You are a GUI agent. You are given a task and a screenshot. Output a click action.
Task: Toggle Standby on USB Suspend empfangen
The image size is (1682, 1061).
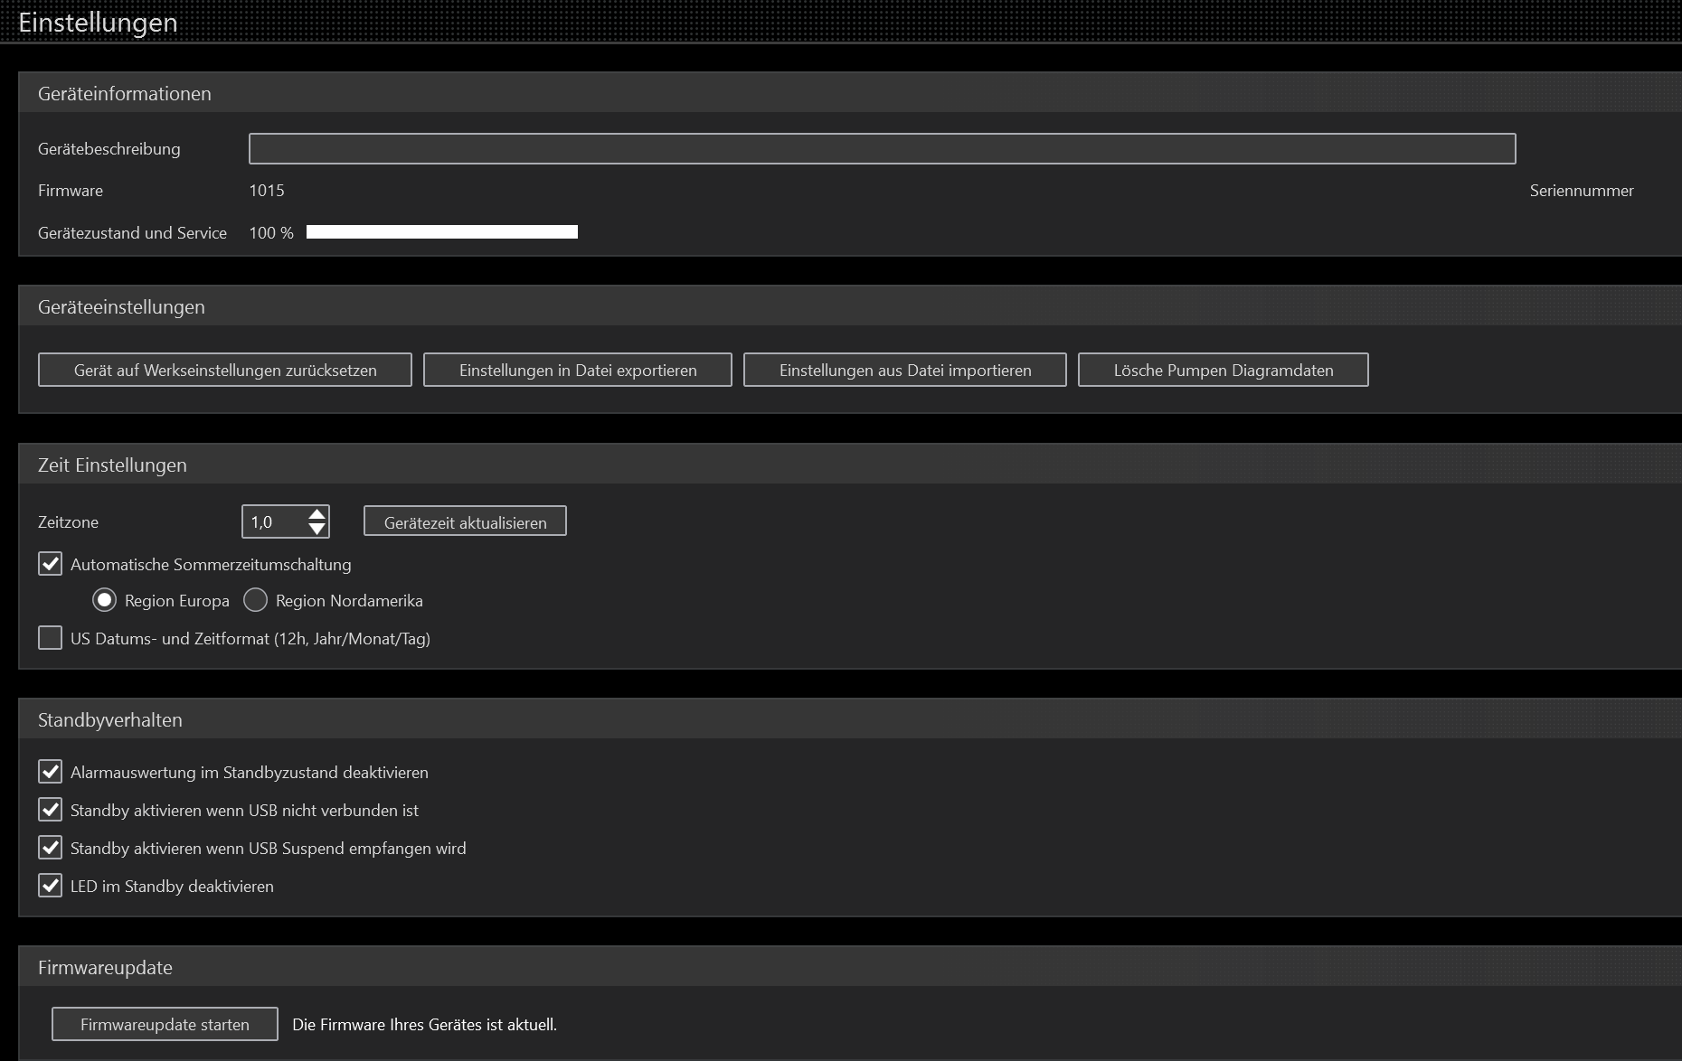tap(51, 848)
